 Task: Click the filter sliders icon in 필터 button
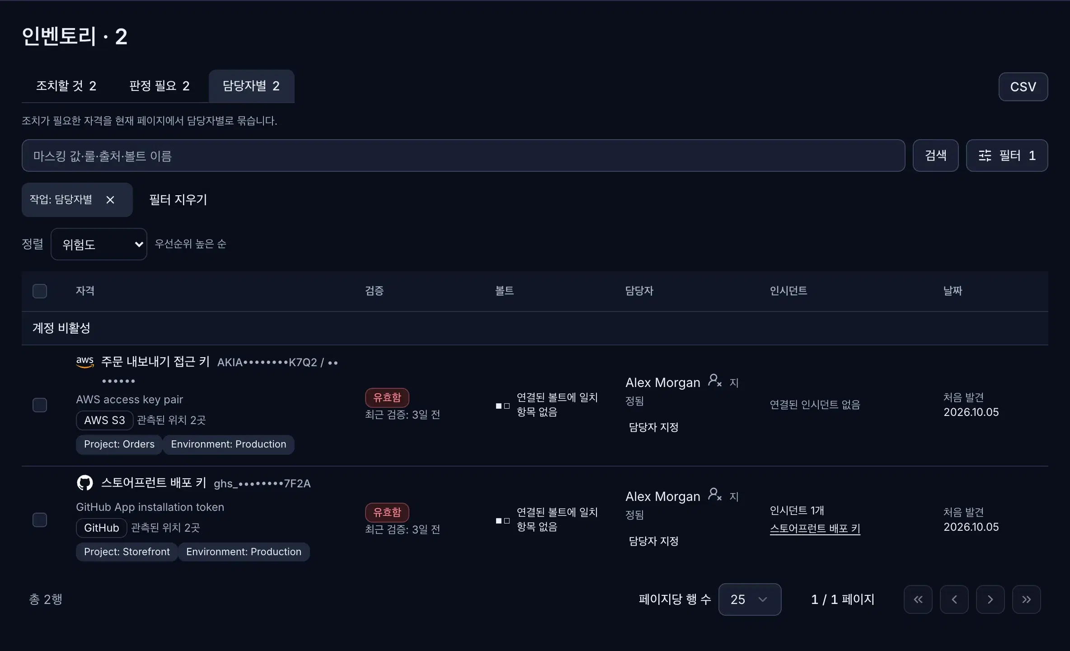(985, 156)
